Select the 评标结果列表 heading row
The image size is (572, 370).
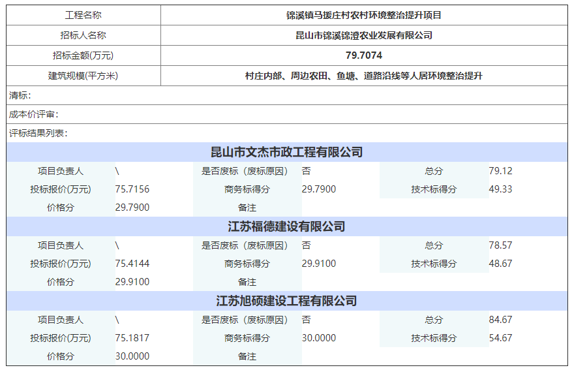coord(286,133)
